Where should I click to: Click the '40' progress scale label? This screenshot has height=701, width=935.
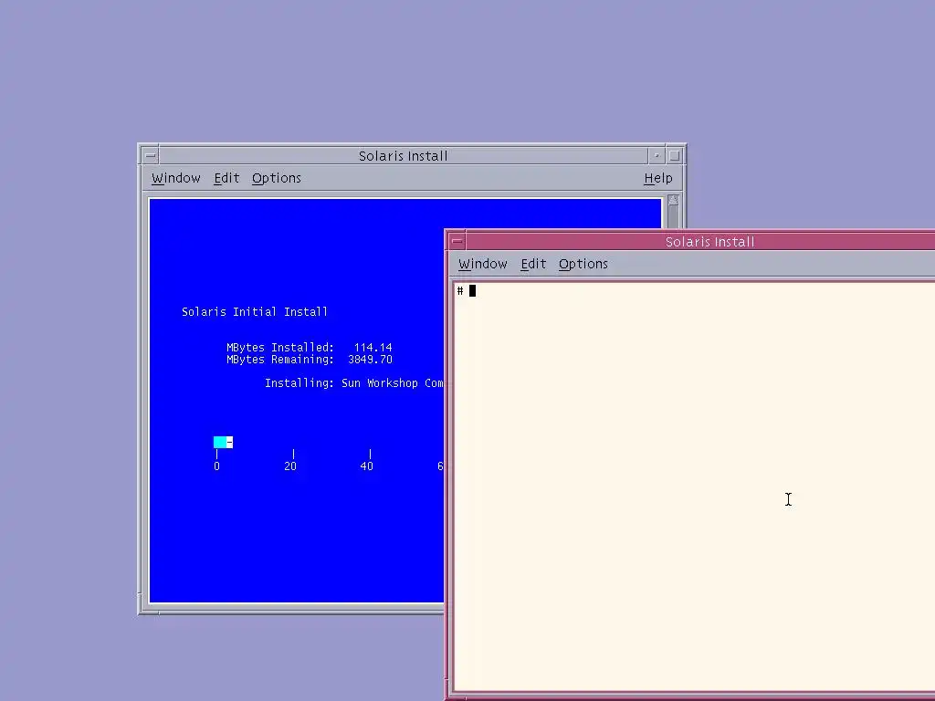[367, 466]
